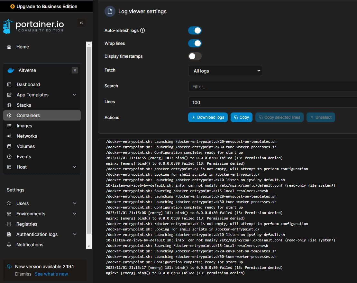Disable Auto-refresh logs
357x283 pixels.
pos(195,30)
